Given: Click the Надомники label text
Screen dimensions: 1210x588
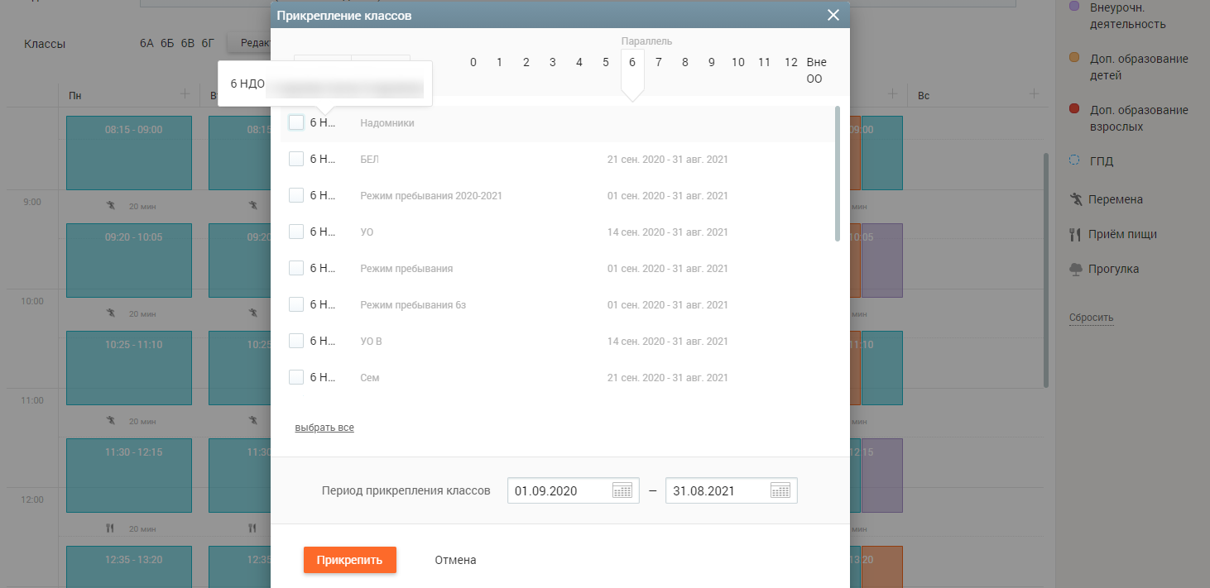Looking at the screenshot, I should click(x=387, y=122).
